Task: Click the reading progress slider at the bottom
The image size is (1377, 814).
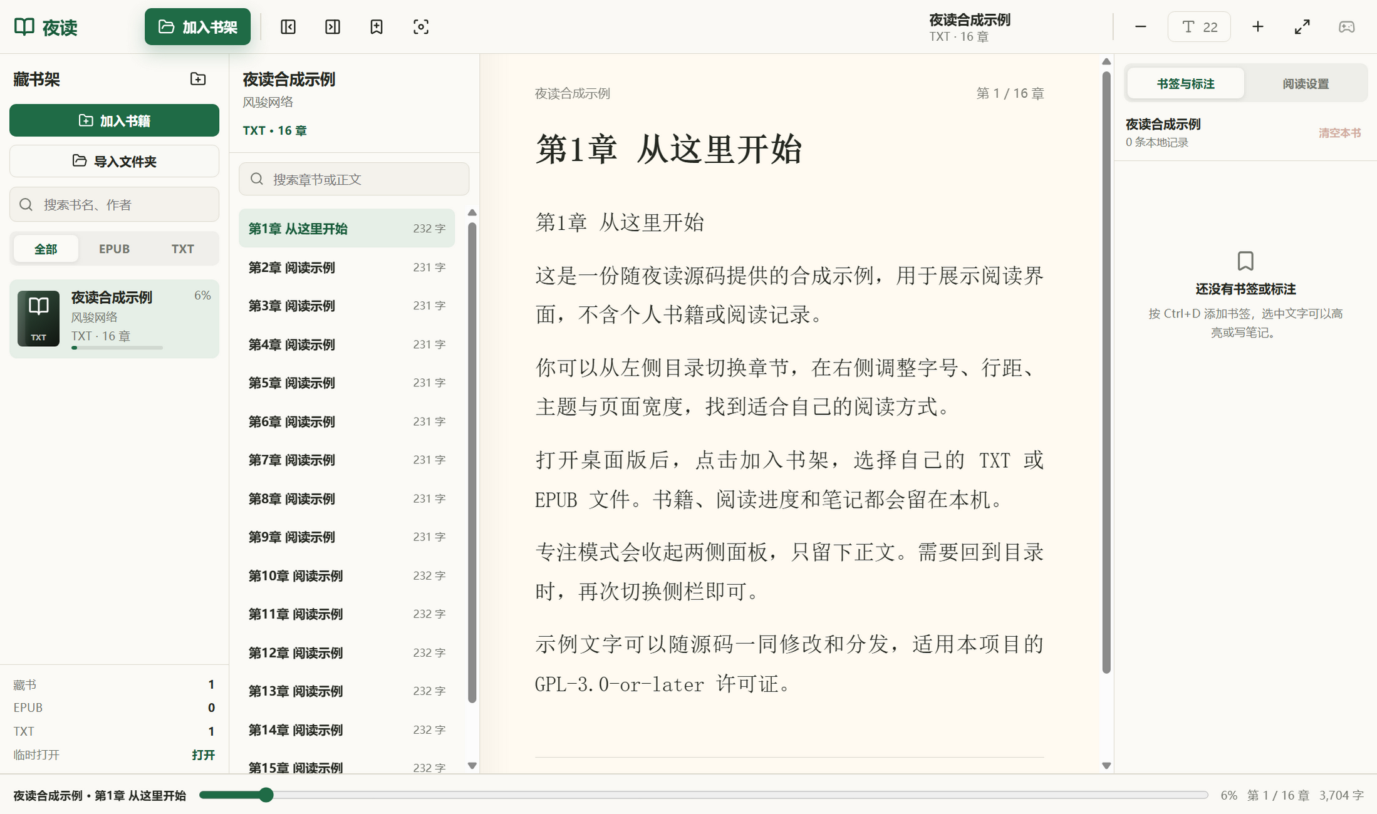Action: coord(704,795)
